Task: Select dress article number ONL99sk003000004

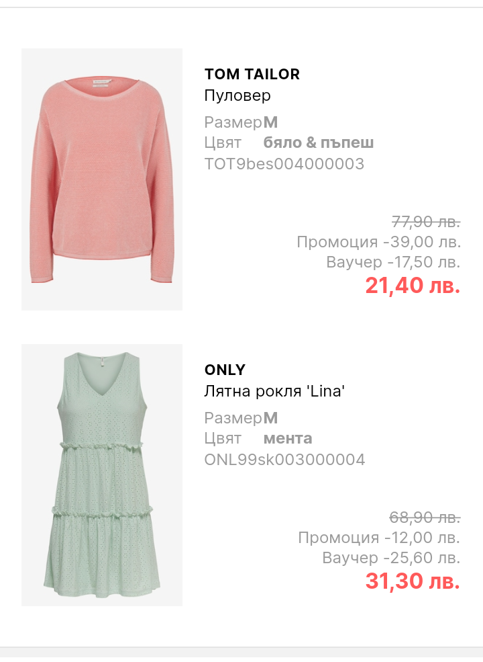Action: [284, 459]
